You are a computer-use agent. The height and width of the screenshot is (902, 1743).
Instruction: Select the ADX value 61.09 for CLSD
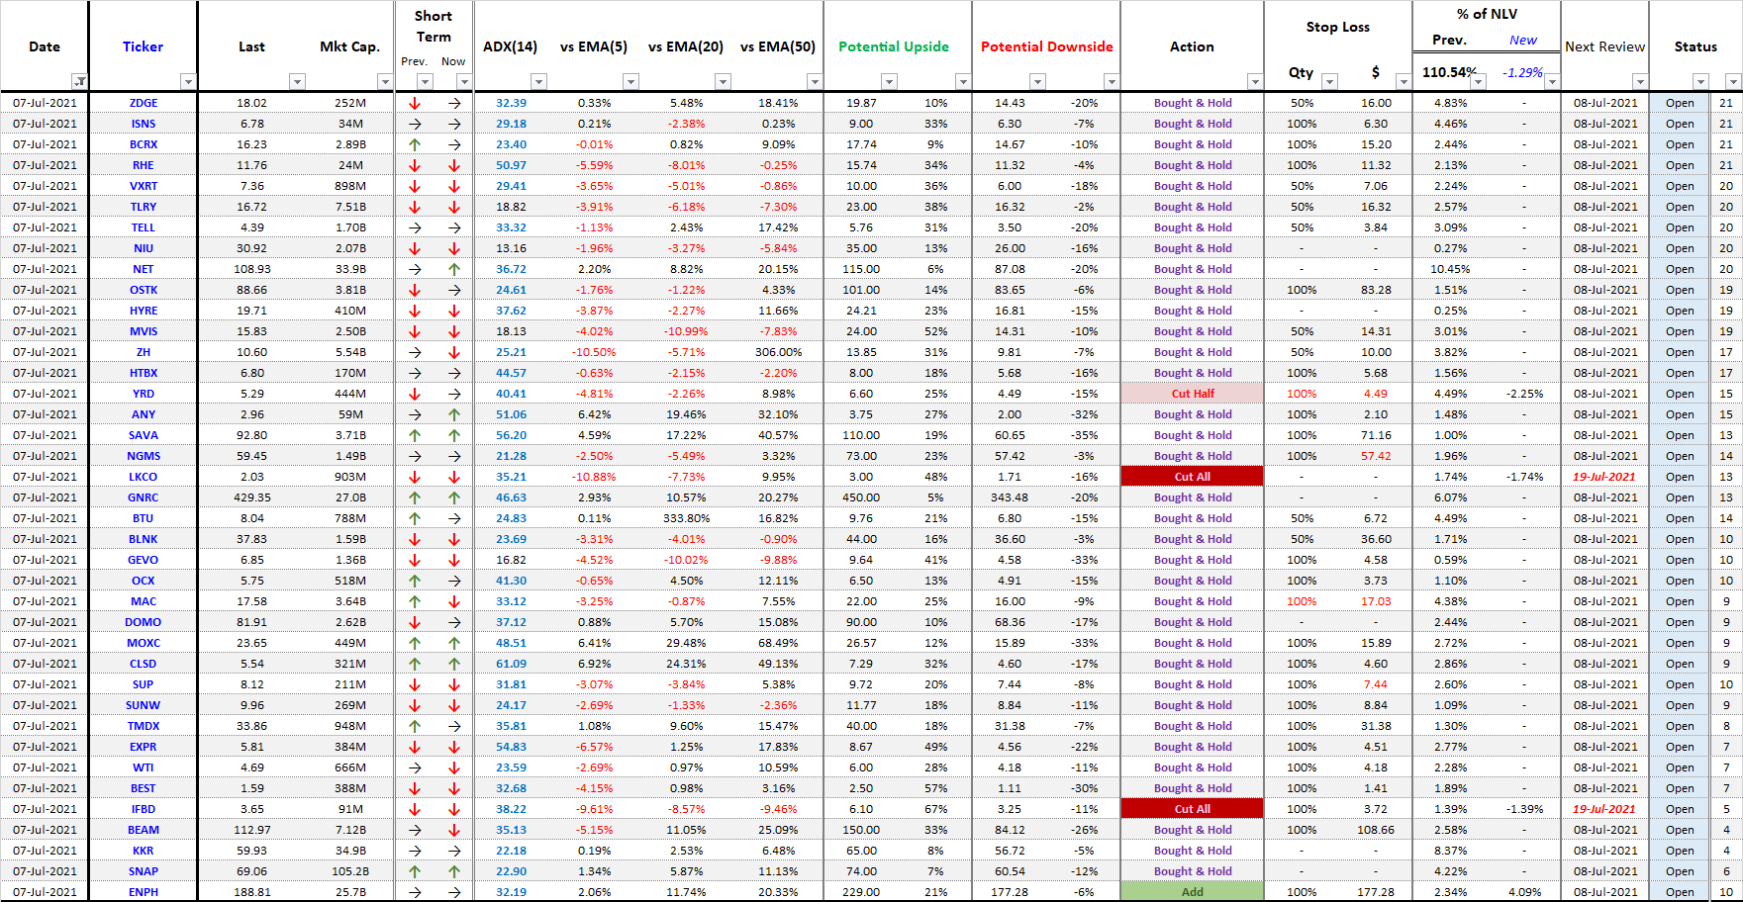(511, 664)
